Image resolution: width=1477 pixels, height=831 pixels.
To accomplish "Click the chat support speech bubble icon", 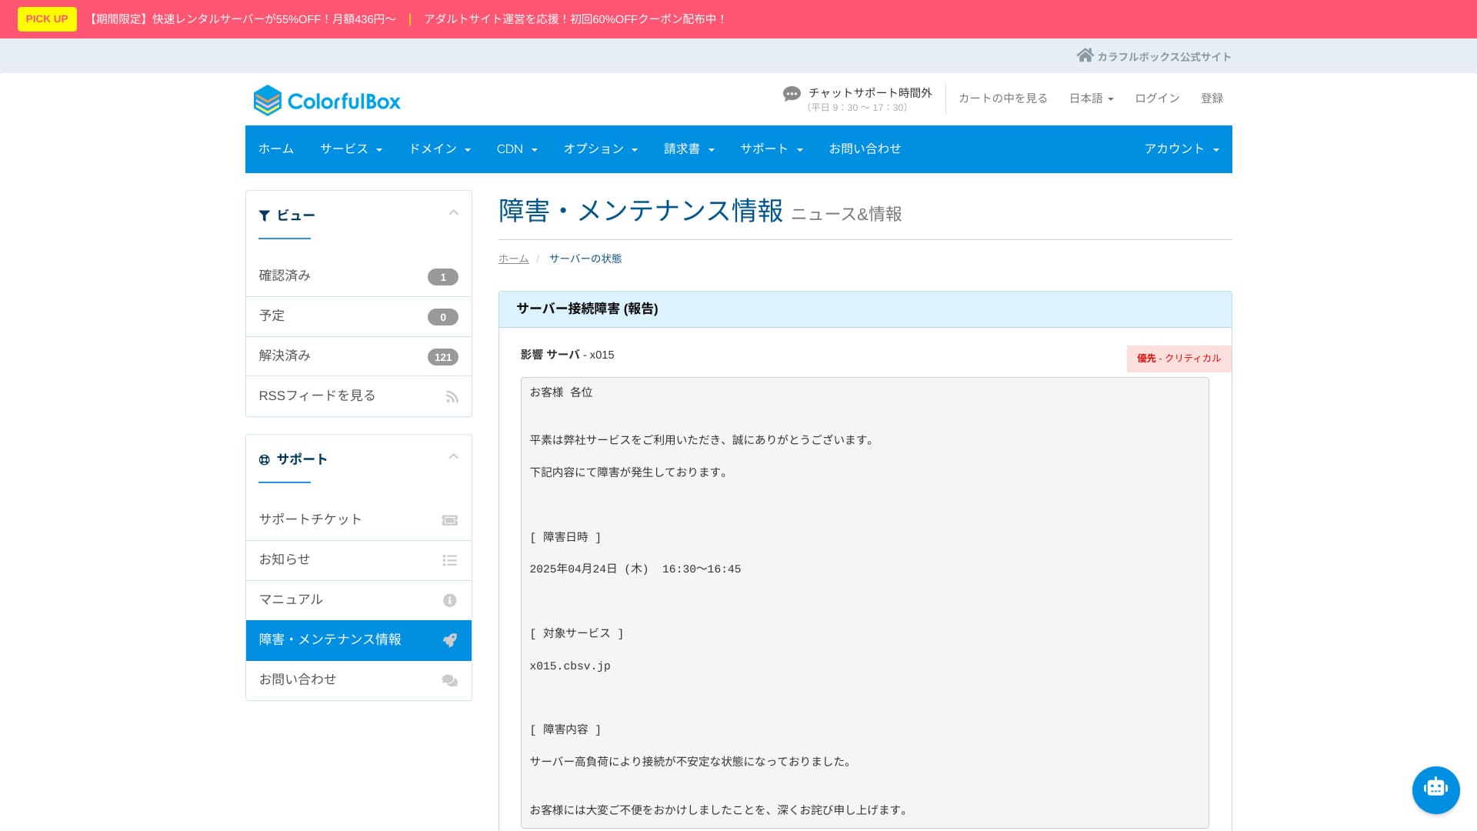I will point(792,94).
